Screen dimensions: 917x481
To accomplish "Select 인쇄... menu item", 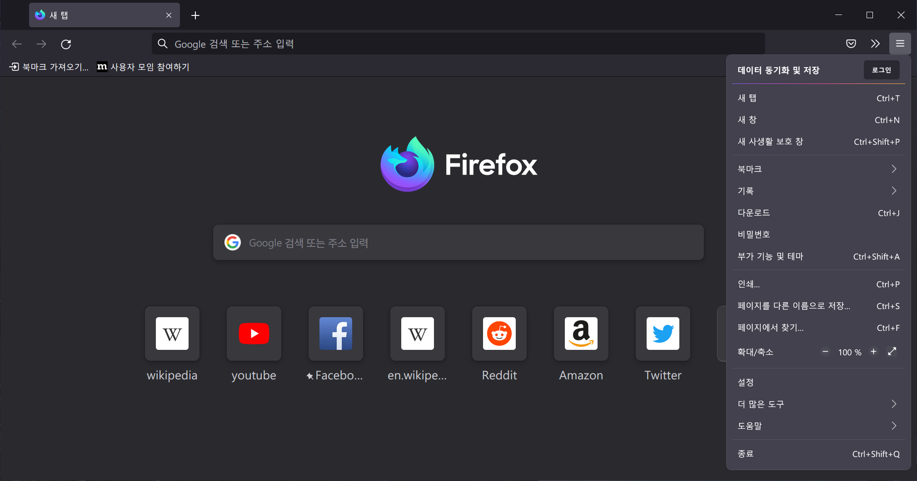I will click(818, 284).
